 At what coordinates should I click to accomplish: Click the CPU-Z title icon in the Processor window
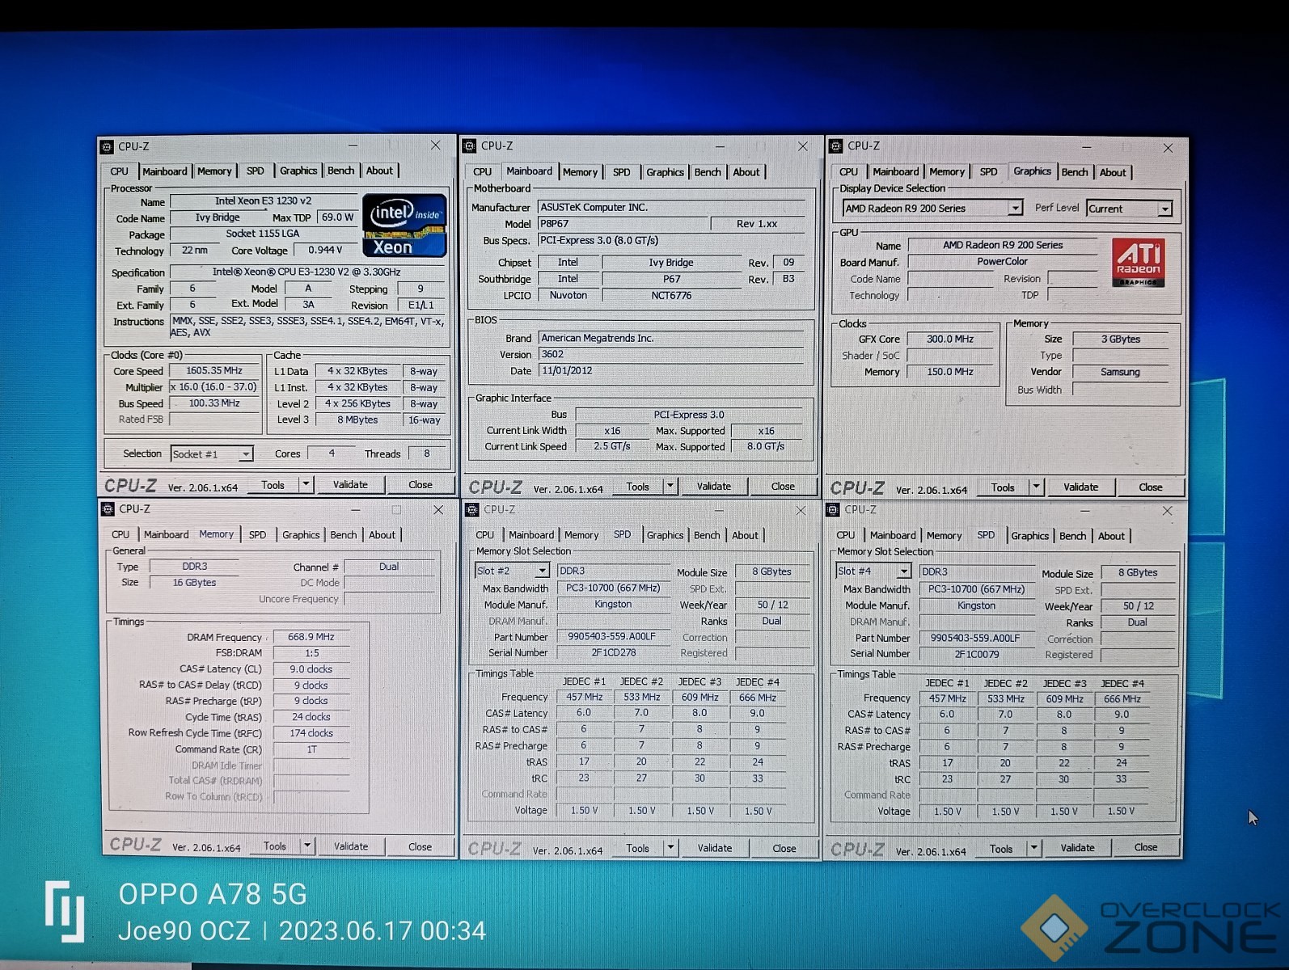point(107,146)
